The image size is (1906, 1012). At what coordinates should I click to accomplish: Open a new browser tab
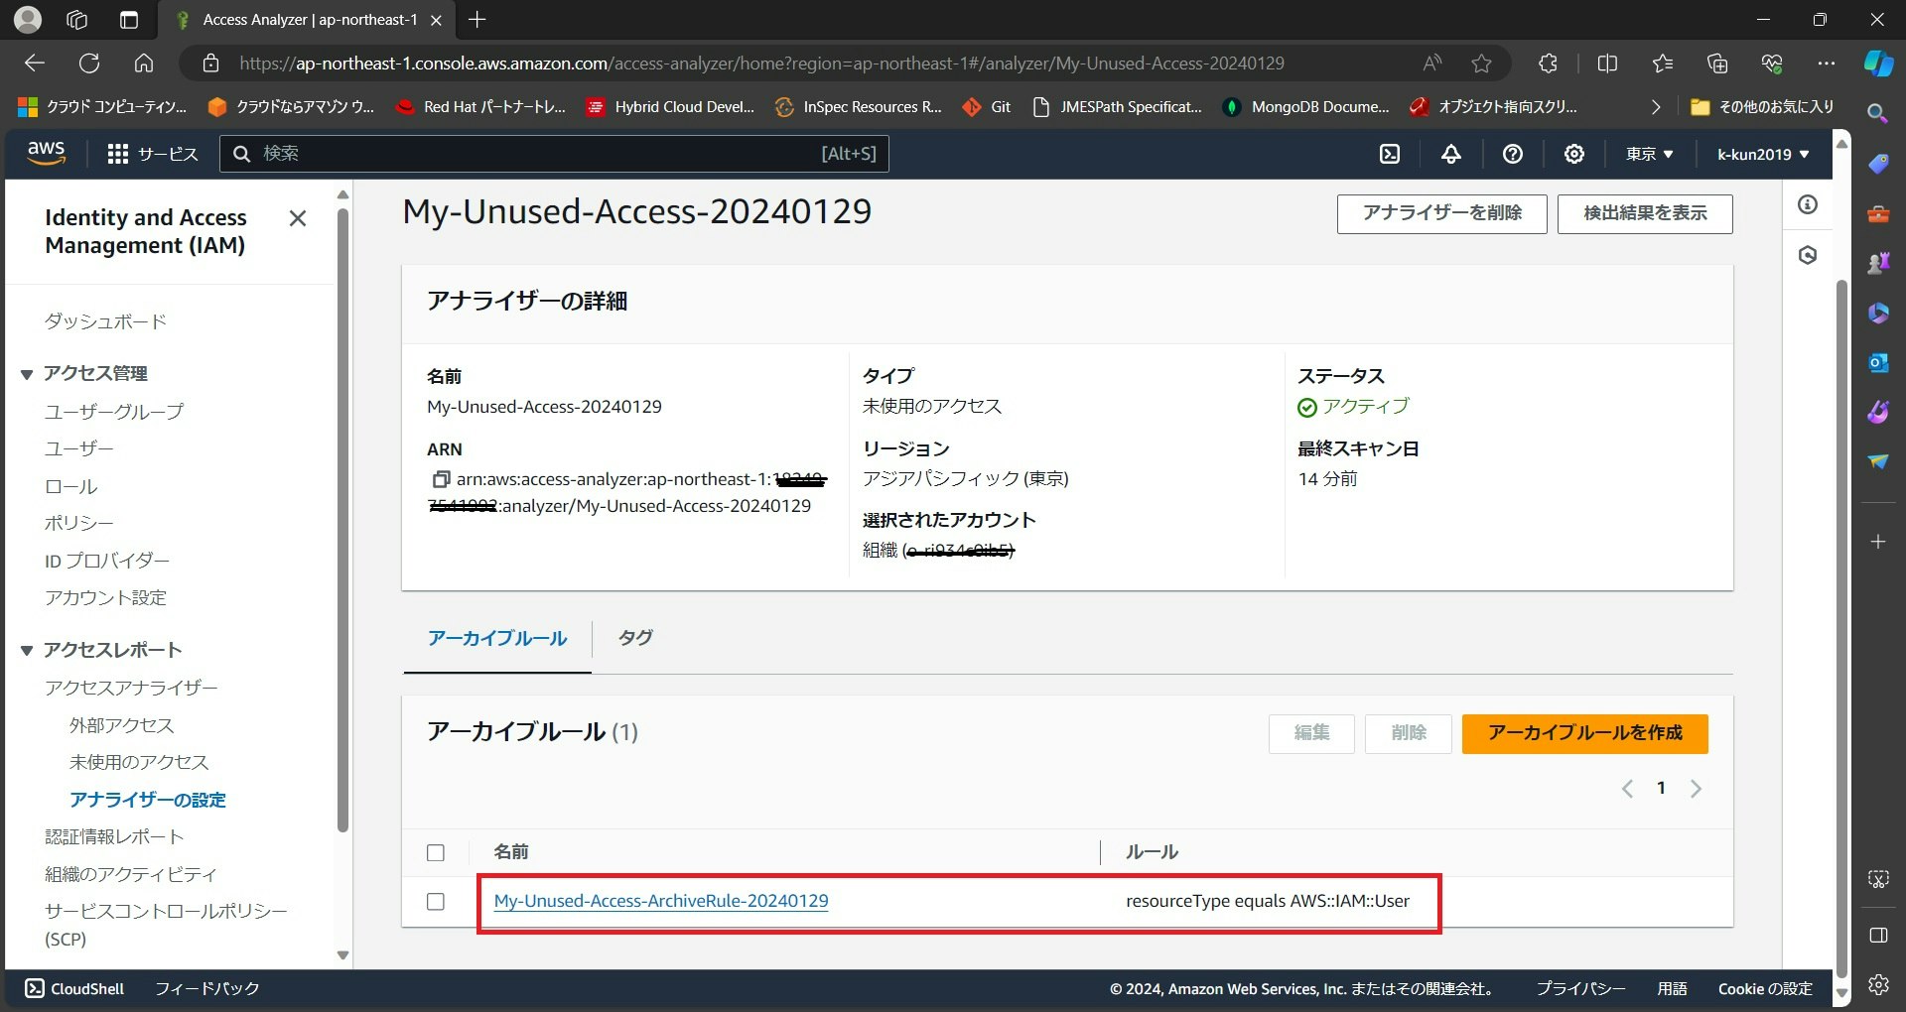[x=477, y=20]
